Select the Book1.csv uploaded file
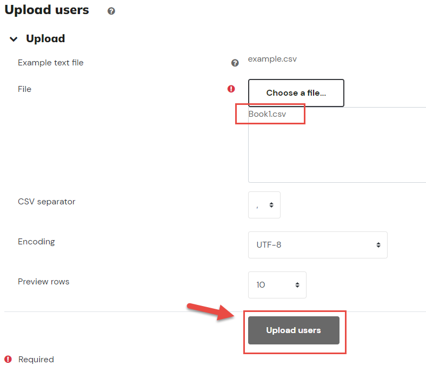Screen dimensions: 426x372 tap(268, 114)
